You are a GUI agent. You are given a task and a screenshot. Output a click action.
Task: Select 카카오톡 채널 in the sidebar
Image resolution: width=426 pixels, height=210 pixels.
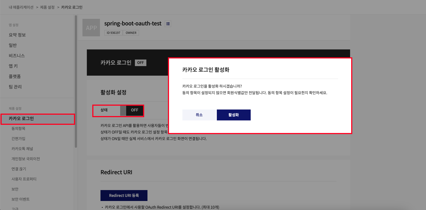point(22,149)
